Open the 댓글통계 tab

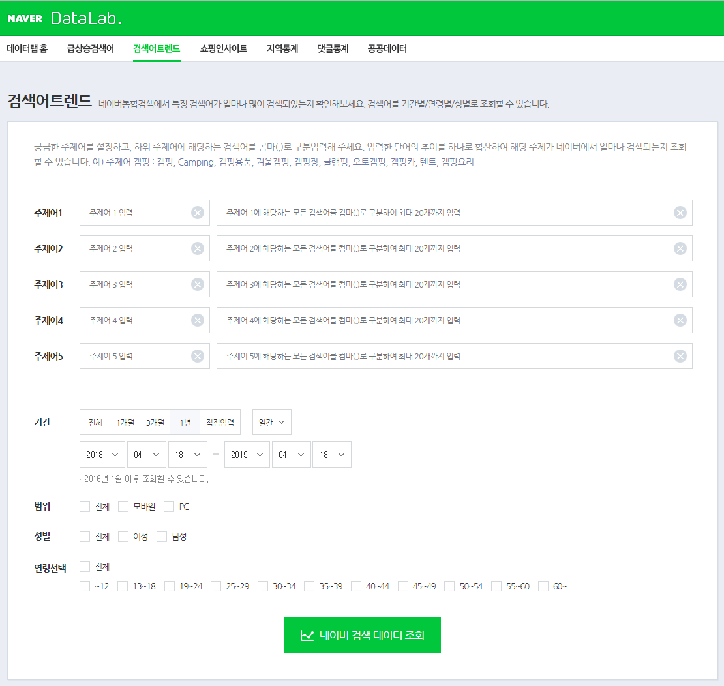click(333, 49)
